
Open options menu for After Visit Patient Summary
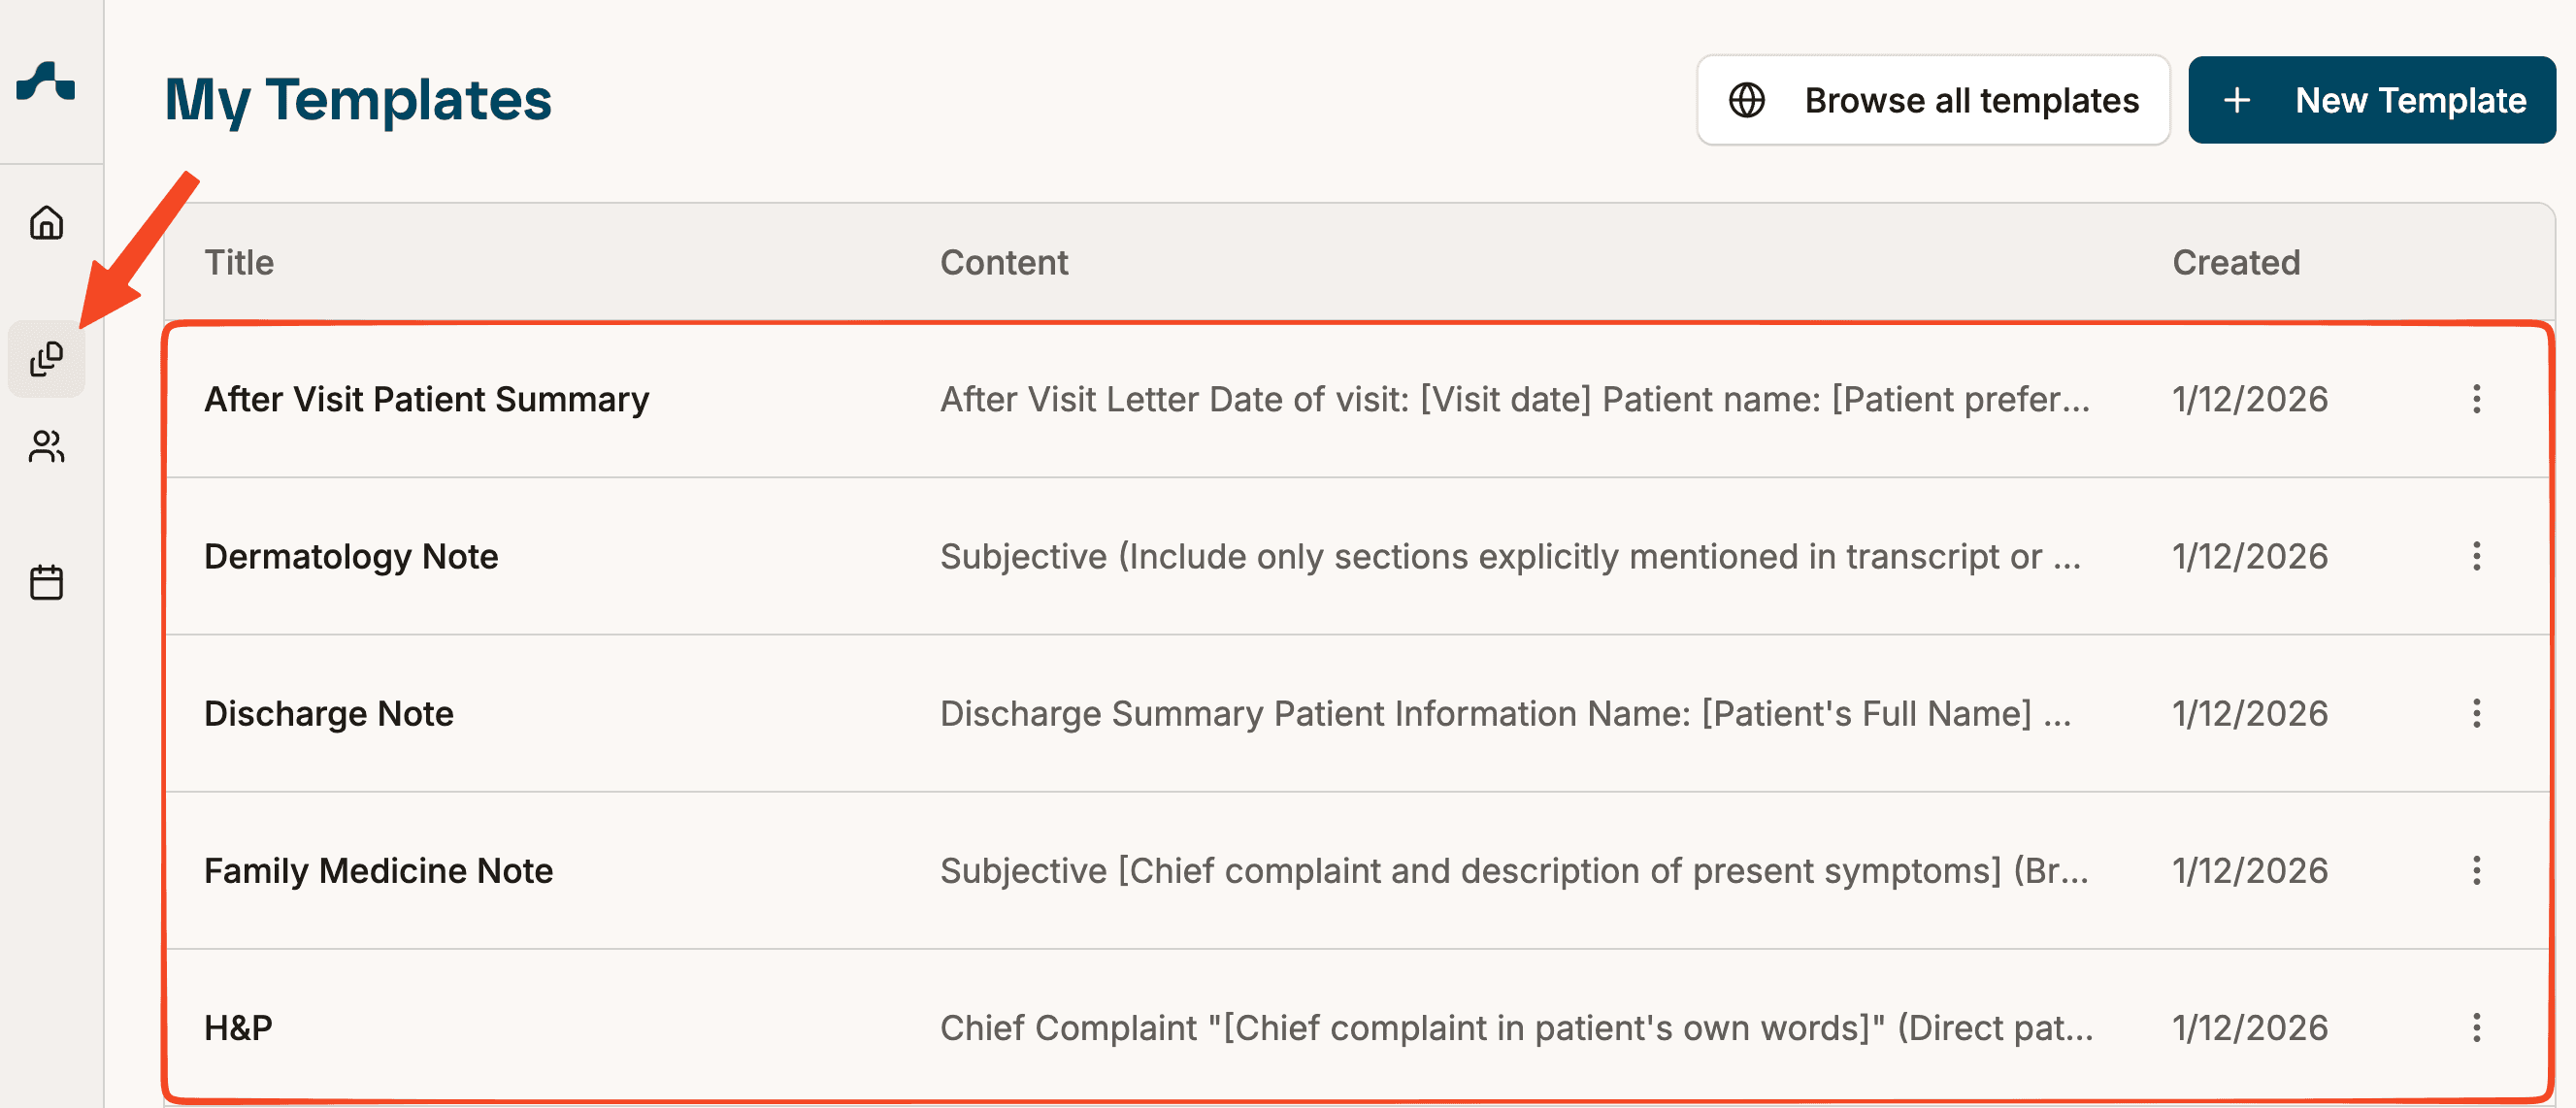pos(2476,399)
